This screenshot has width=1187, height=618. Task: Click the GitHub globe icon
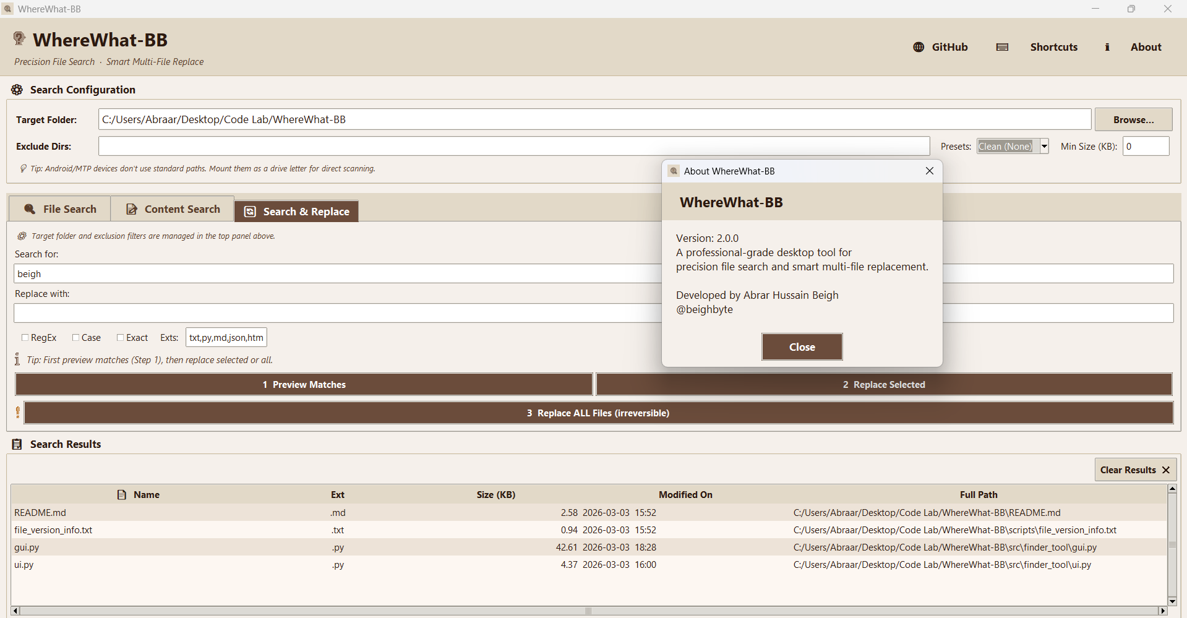919,47
